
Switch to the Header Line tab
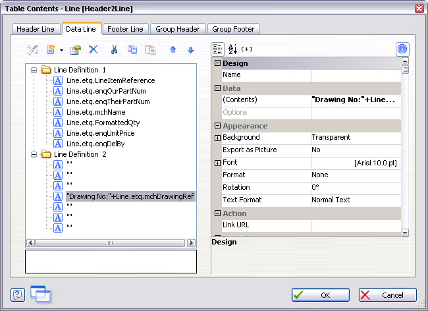36,29
